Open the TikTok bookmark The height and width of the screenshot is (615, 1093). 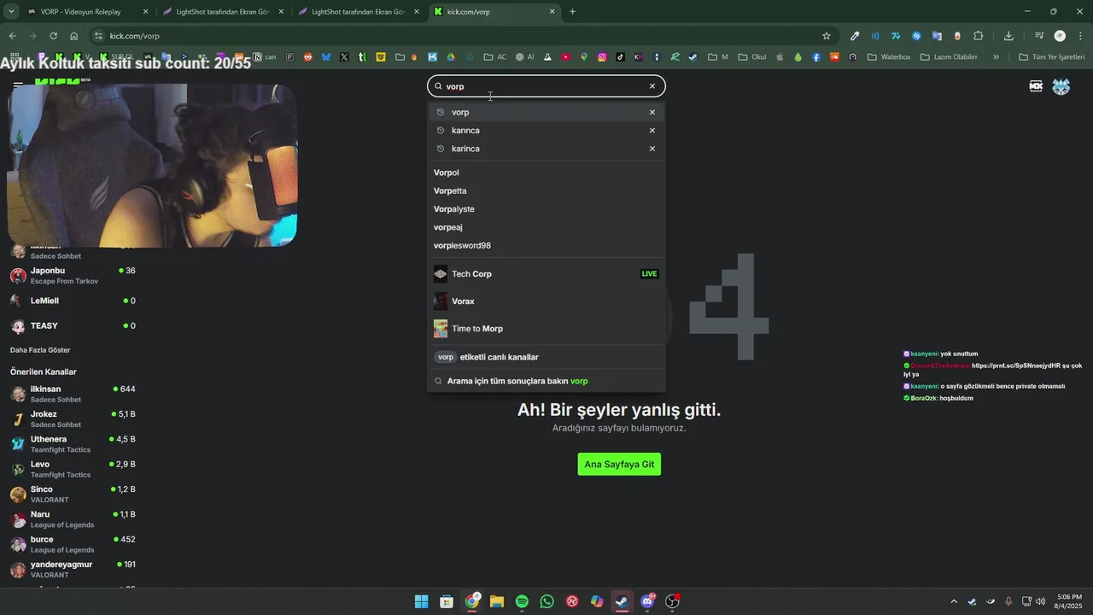[620, 57]
